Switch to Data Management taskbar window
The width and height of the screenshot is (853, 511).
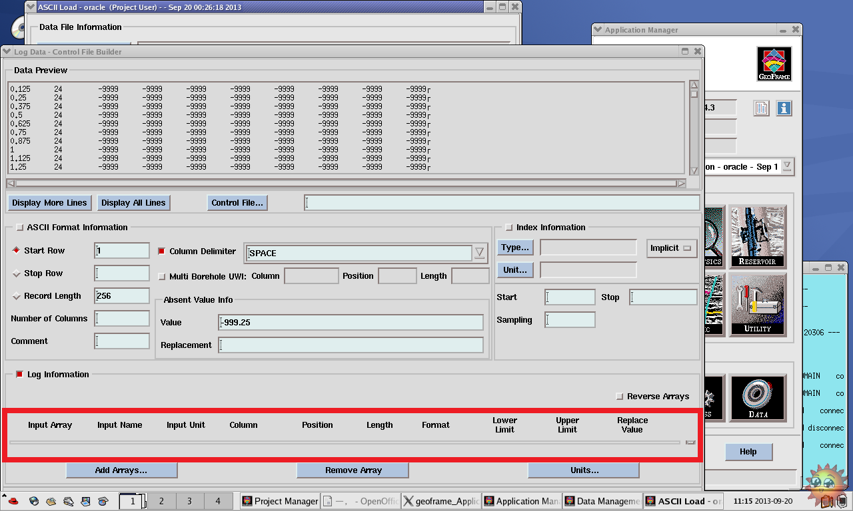(x=602, y=501)
